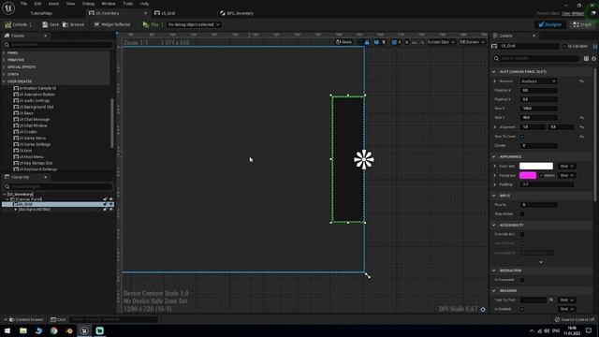Reset Alignment to default arrow
Viewport: 599px width, 337px height.
coord(581,127)
